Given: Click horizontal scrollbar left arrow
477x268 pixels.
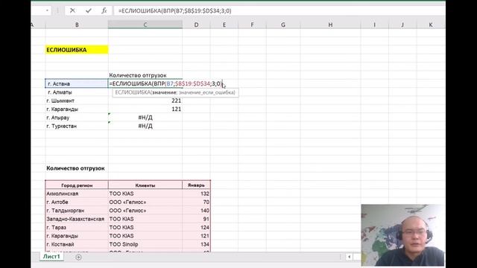Looking at the screenshot, I should [x=349, y=257].
